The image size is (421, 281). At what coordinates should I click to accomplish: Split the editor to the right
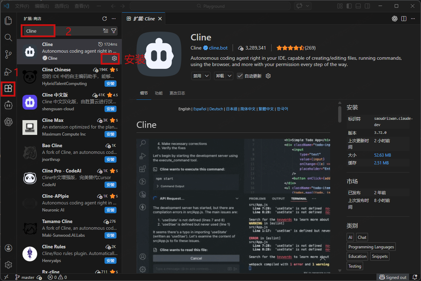coord(404,19)
